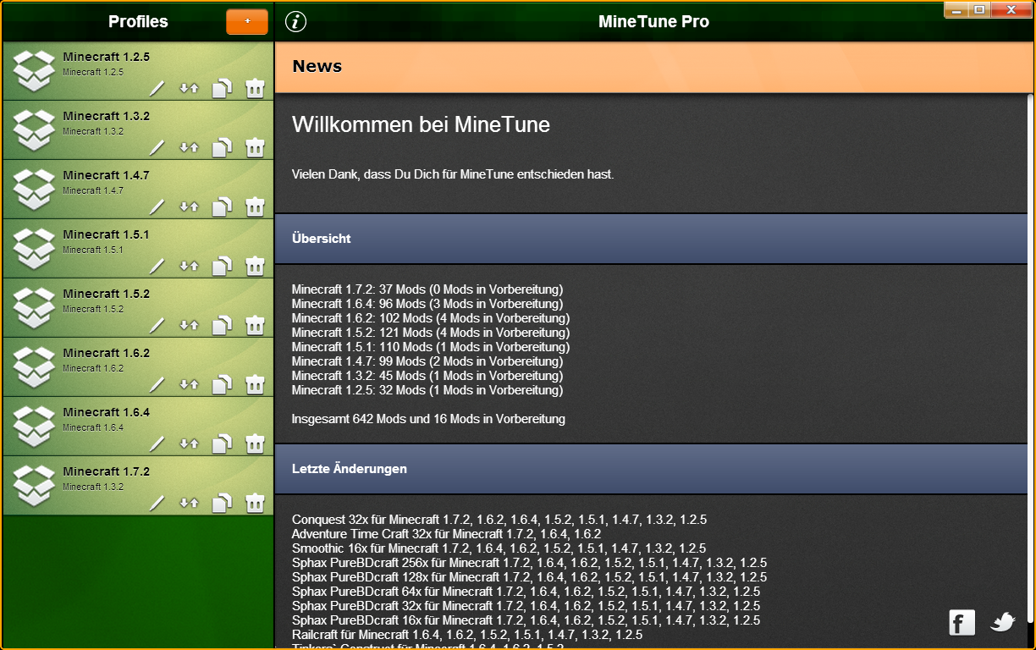
Task: Add a new profile with the orange plus button
Action: [x=247, y=22]
